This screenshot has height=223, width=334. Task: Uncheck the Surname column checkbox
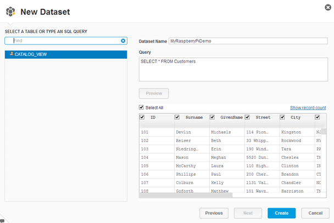[x=177, y=117]
